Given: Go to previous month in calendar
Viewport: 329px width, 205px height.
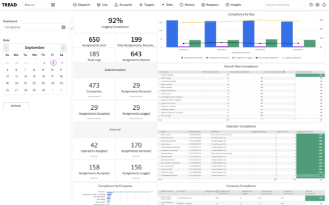Looking at the screenshot, I should pyautogui.click(x=7, y=48).
